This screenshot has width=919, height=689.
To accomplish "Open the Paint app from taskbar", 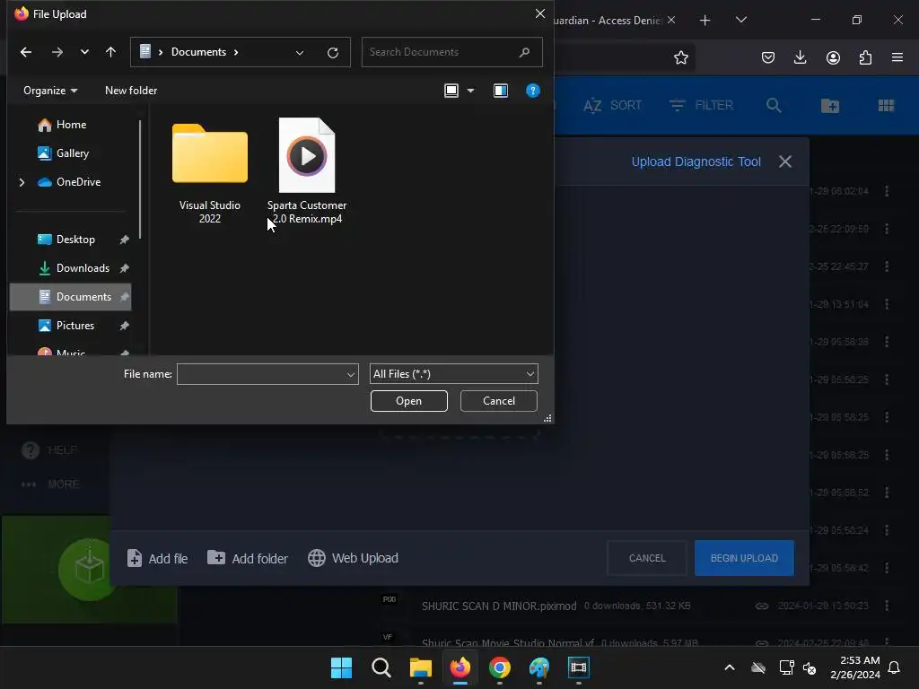I will tap(539, 667).
